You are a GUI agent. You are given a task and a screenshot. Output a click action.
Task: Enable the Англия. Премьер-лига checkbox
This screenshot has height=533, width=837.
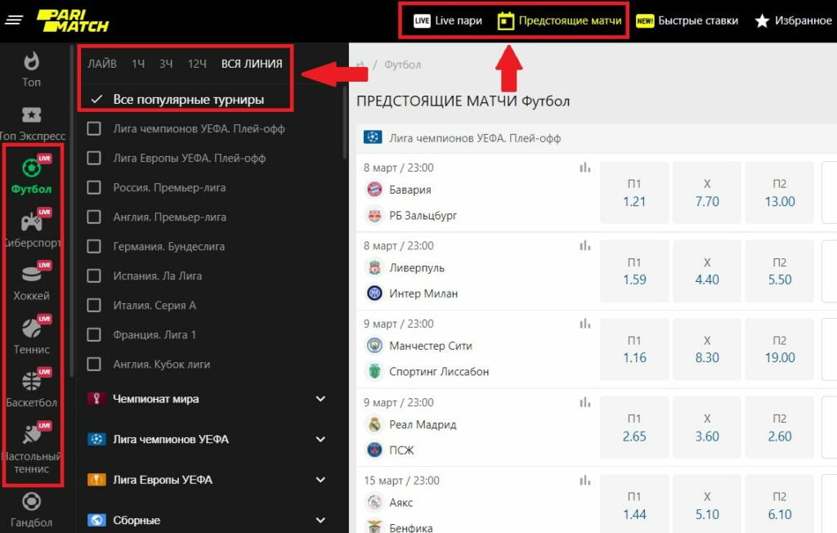click(94, 217)
